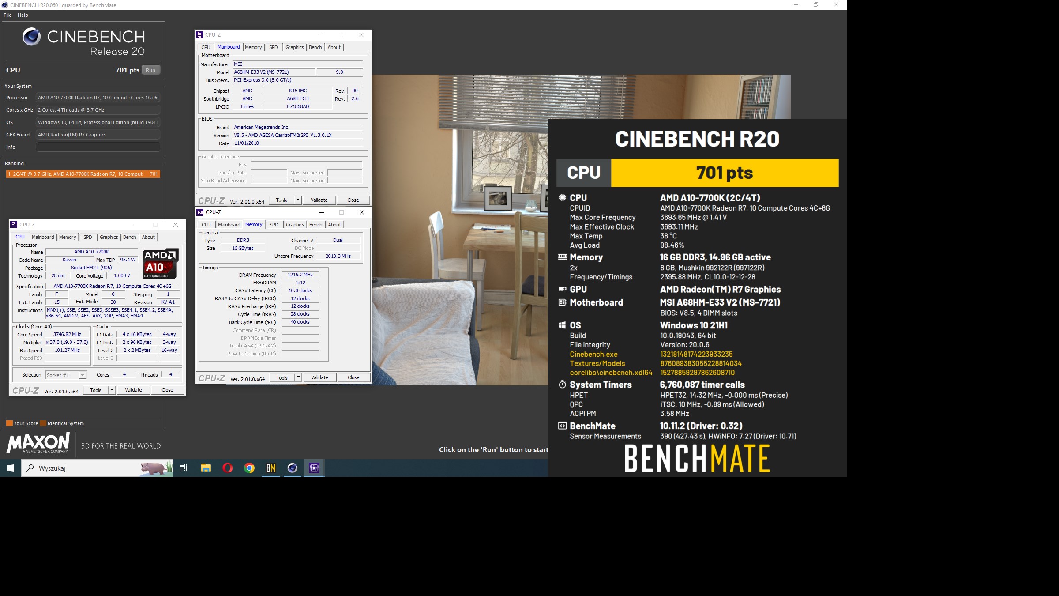This screenshot has width=1059, height=596.
Task: Click Tools button in Mainboard CPU-Z window
Action: click(282, 200)
